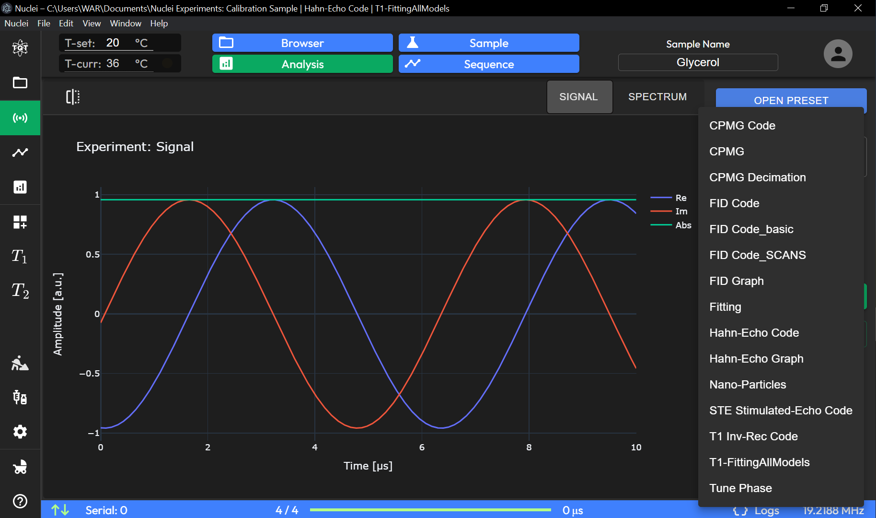Select the plain CPMG preset
The width and height of the screenshot is (876, 518).
point(781,152)
